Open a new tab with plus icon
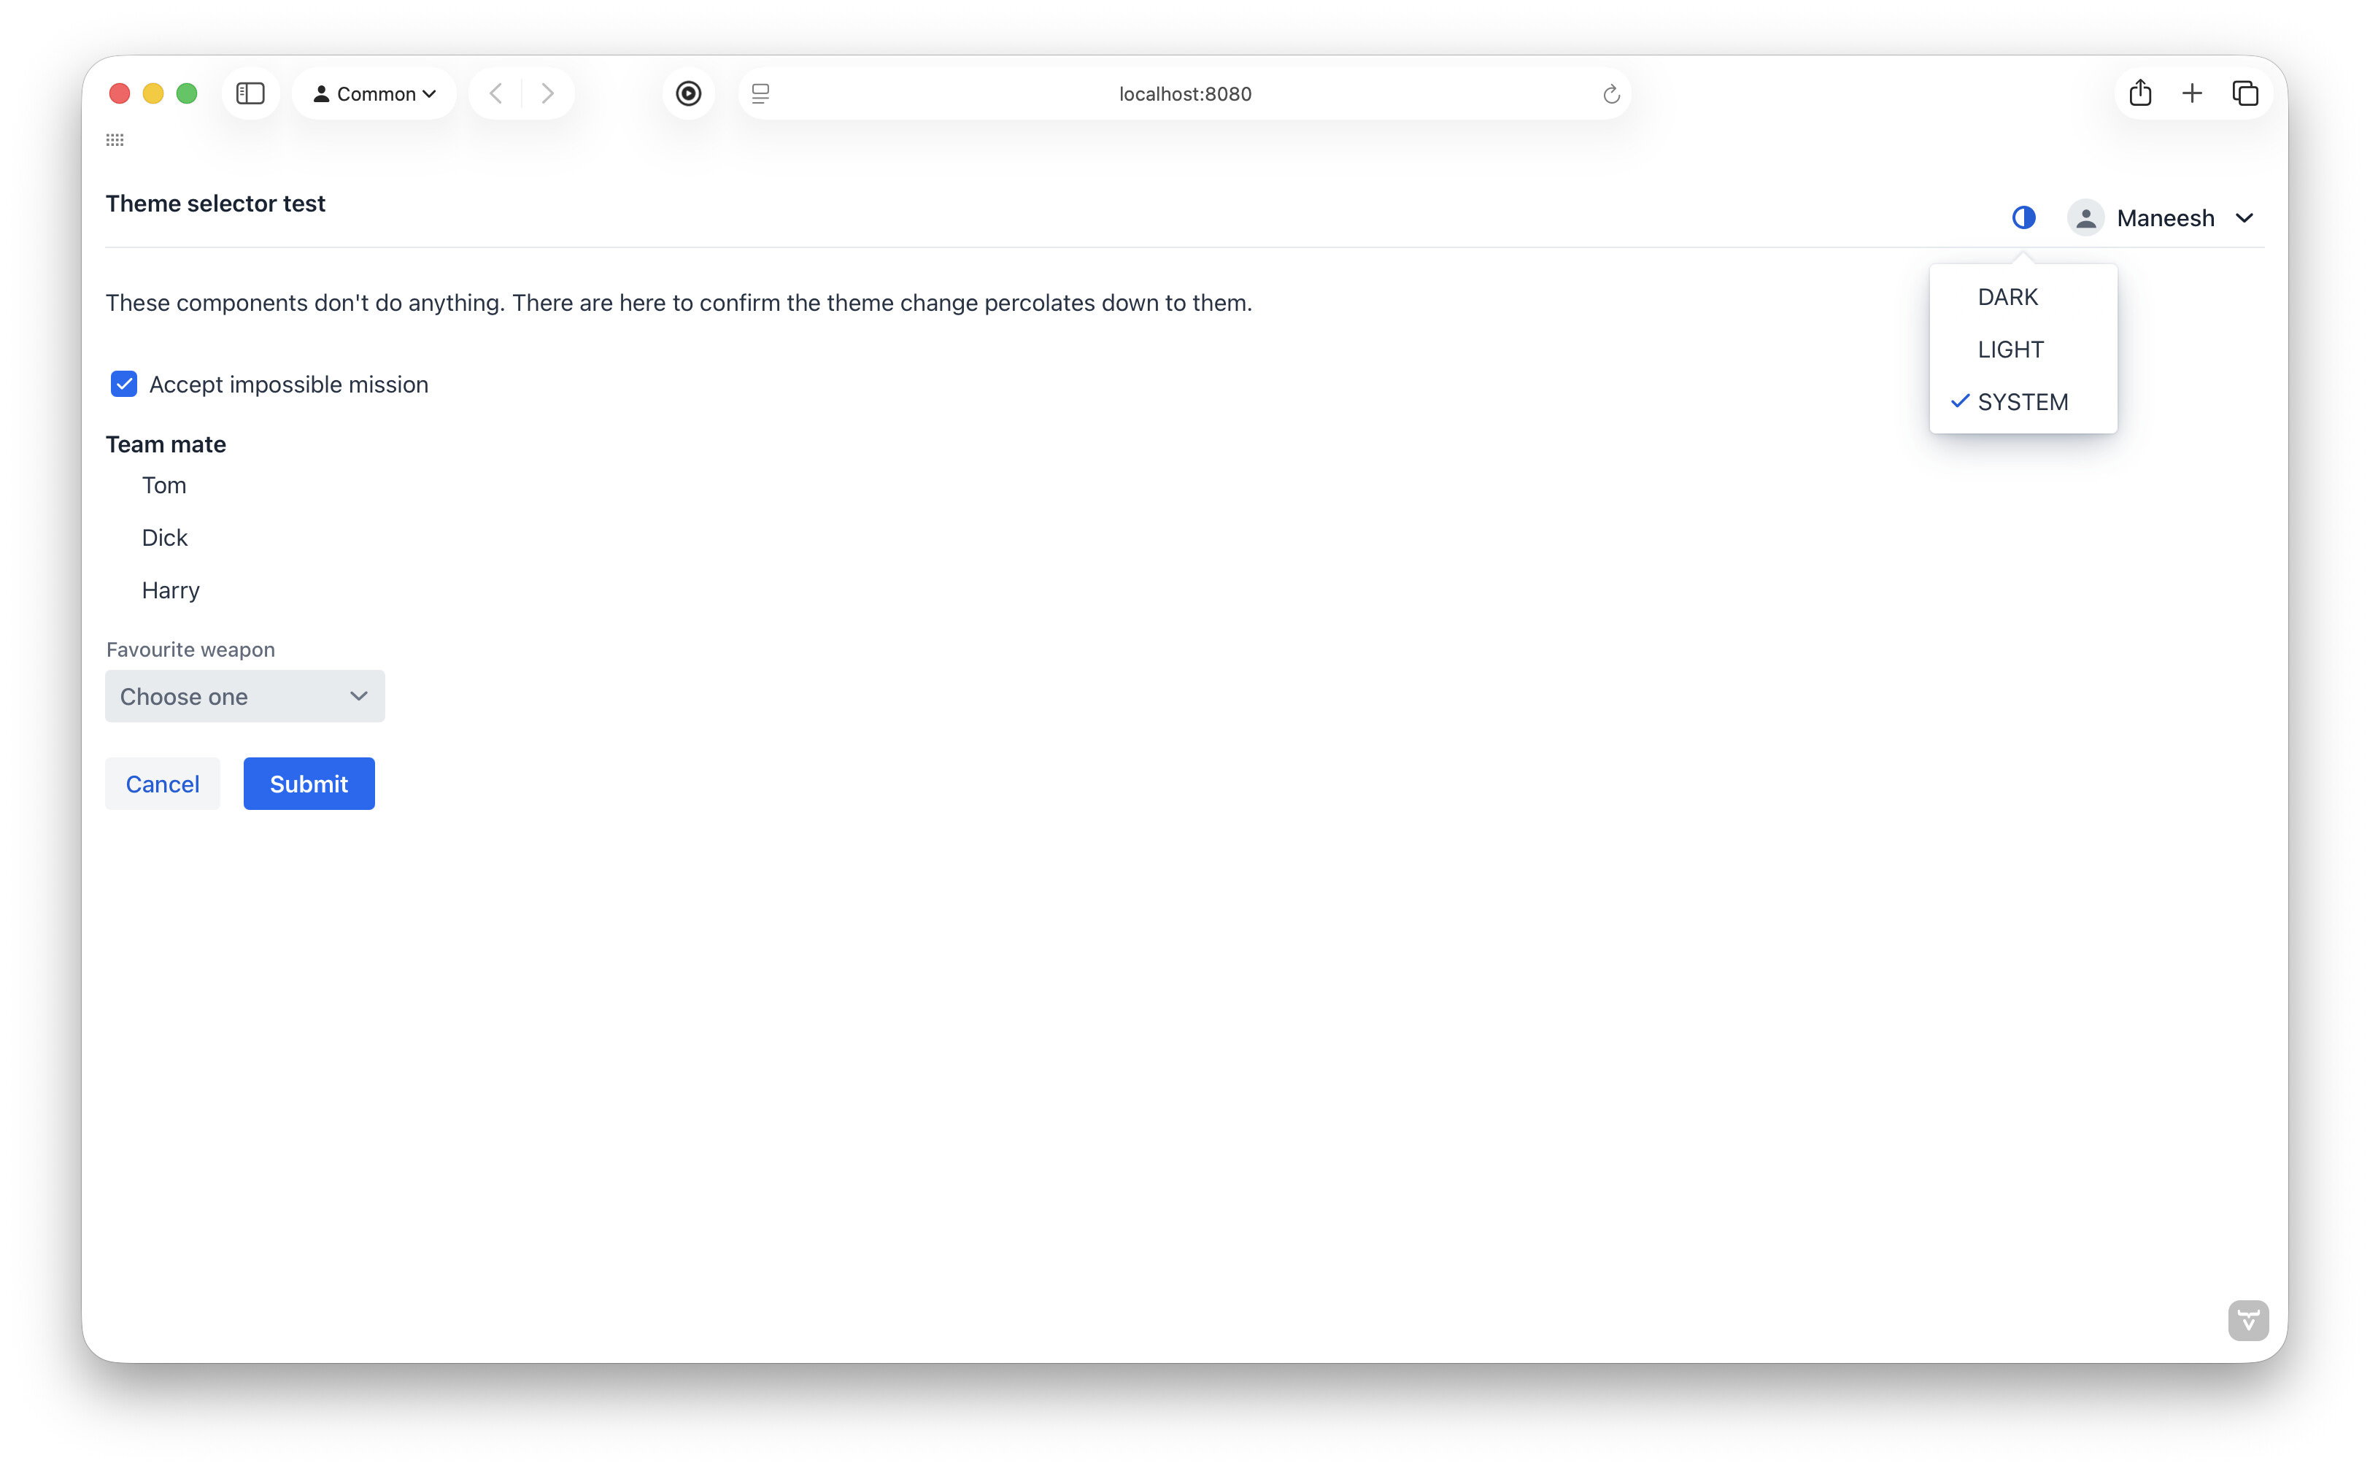 pyautogui.click(x=2192, y=93)
